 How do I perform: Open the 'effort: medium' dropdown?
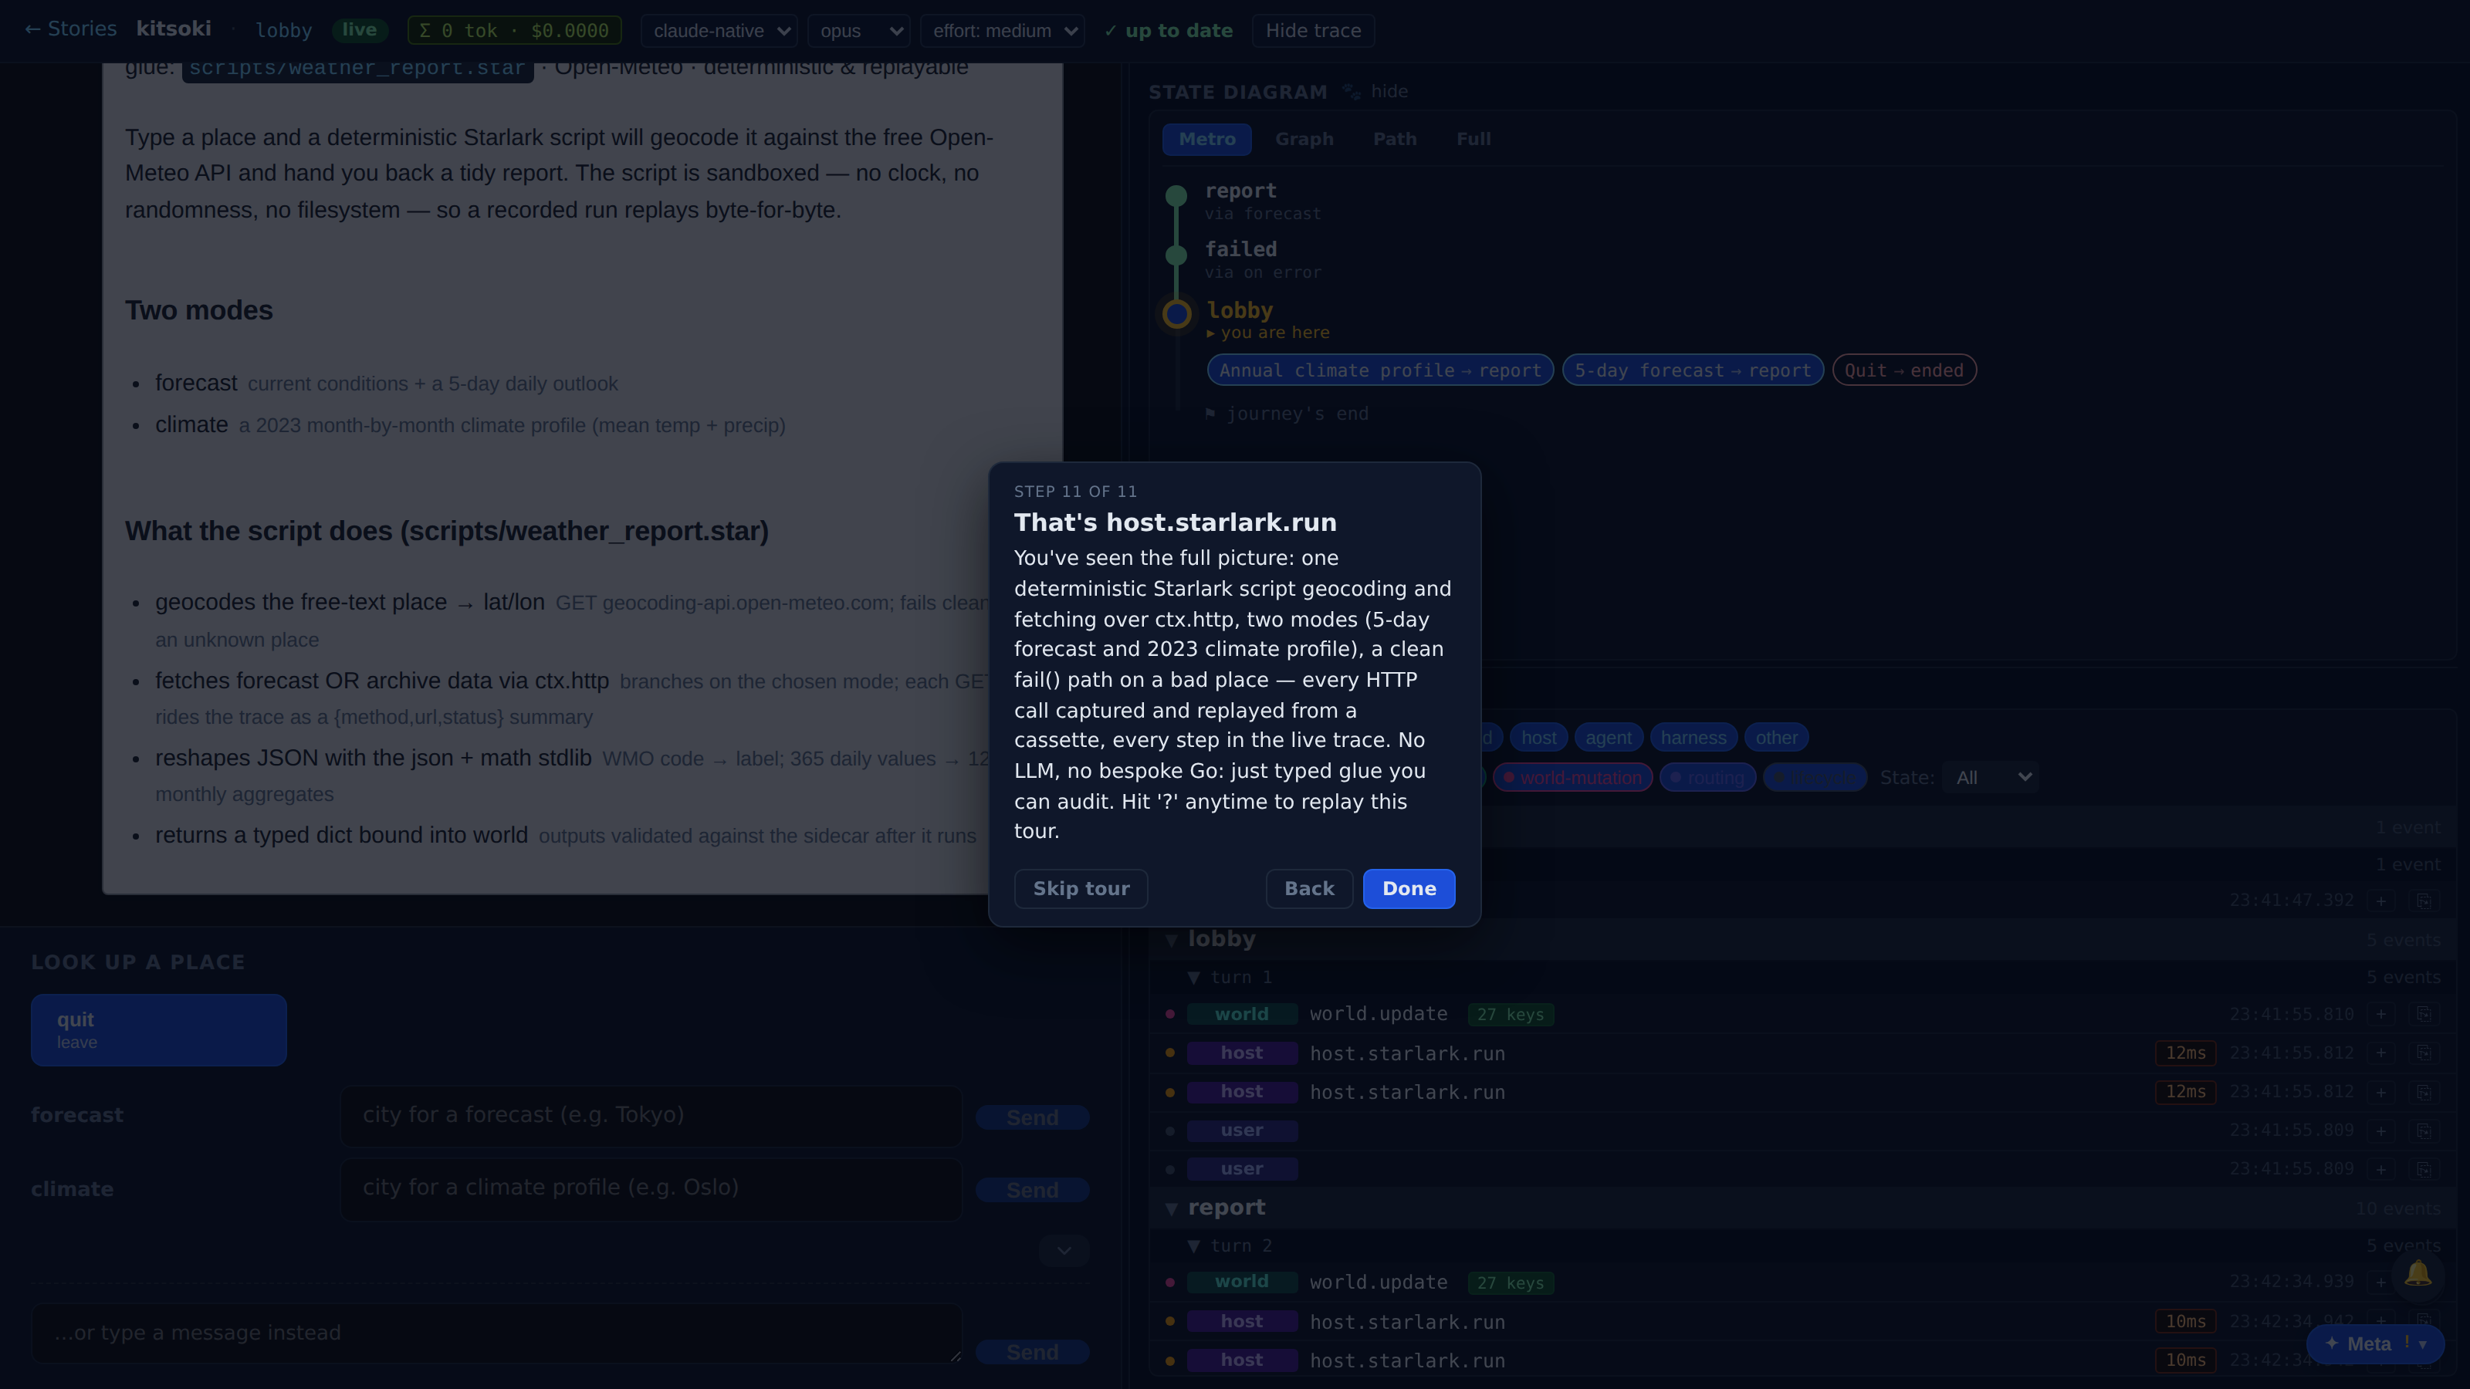click(x=1003, y=31)
